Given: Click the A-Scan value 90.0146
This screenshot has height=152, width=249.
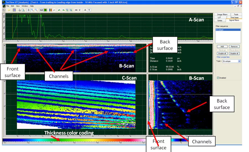Looking at the screenshot, I should coord(170,67).
